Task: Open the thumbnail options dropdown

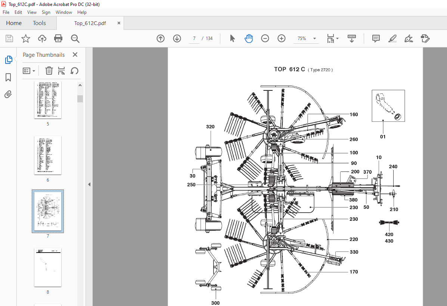Action: (29, 71)
